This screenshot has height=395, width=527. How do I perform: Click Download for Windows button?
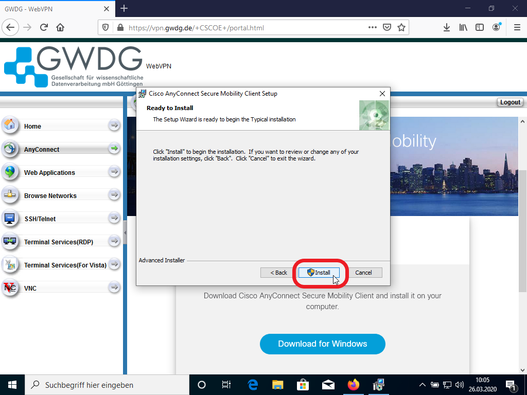[x=322, y=344]
